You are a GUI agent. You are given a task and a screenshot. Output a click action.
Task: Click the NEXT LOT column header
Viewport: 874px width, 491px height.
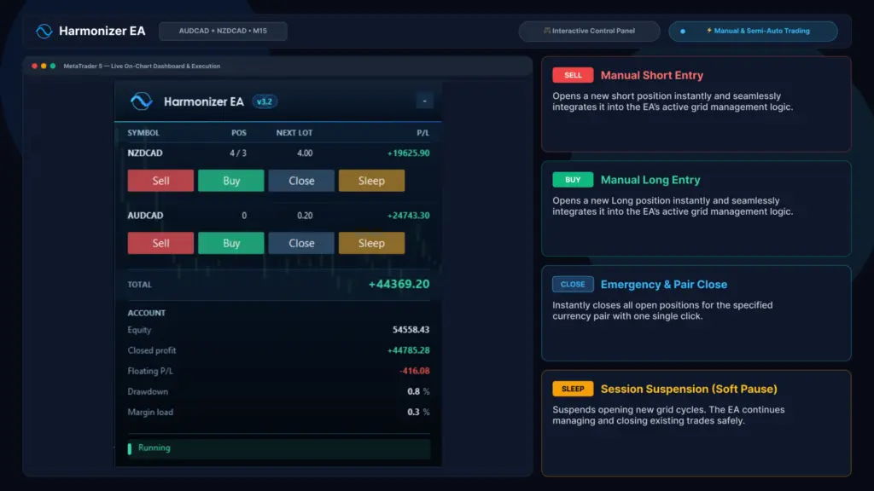point(294,132)
